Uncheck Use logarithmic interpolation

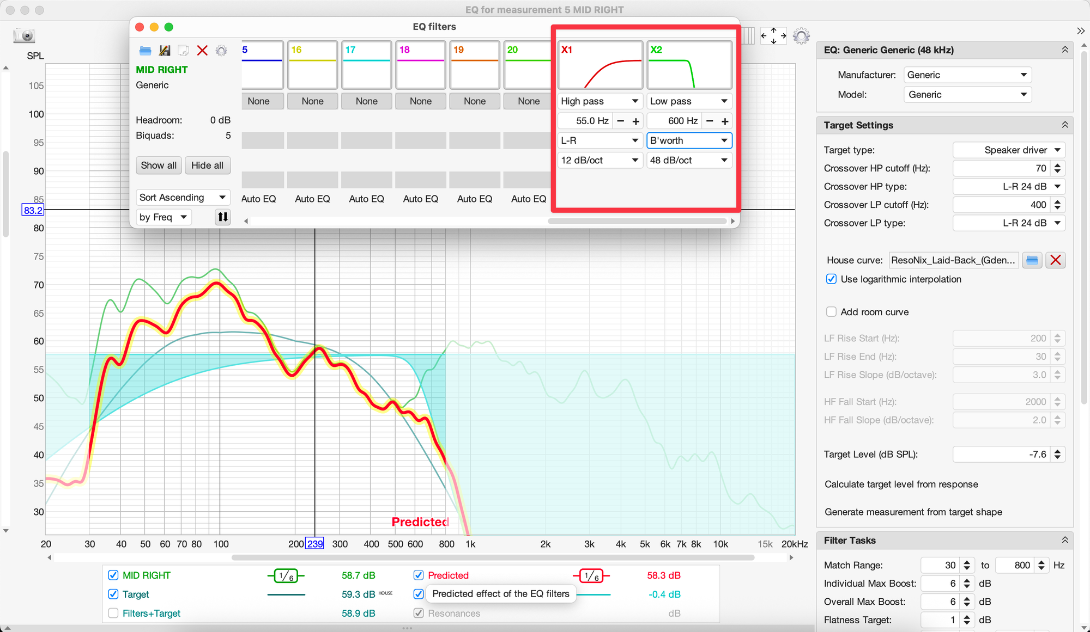click(x=831, y=279)
